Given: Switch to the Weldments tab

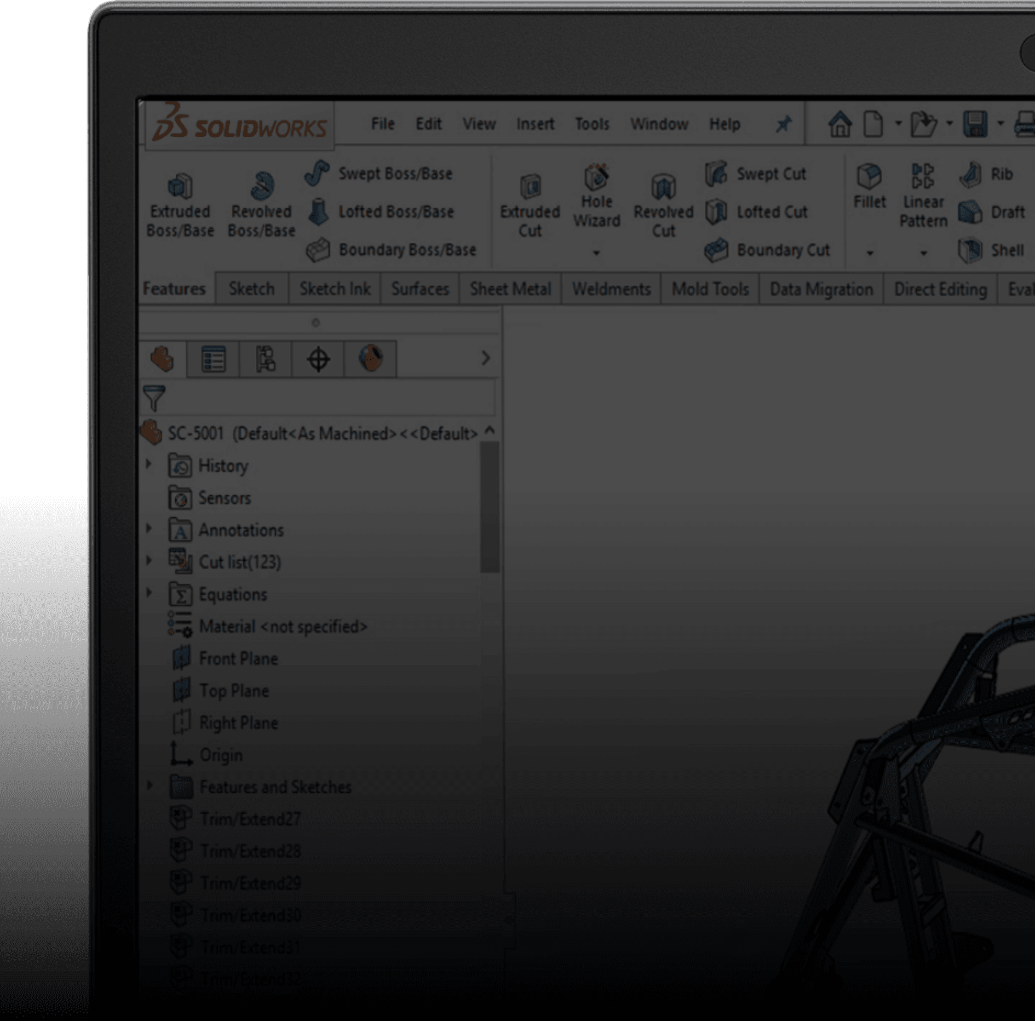Looking at the screenshot, I should (x=611, y=289).
